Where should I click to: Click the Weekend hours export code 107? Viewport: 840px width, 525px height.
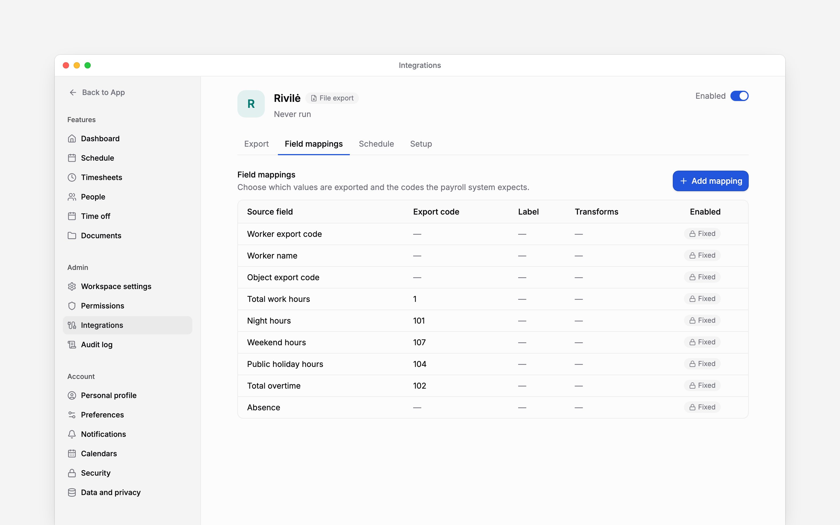click(x=419, y=342)
